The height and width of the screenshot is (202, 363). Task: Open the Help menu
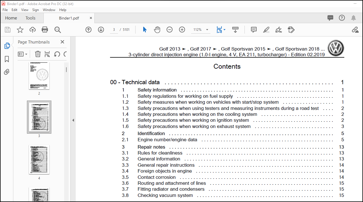(x=63, y=10)
